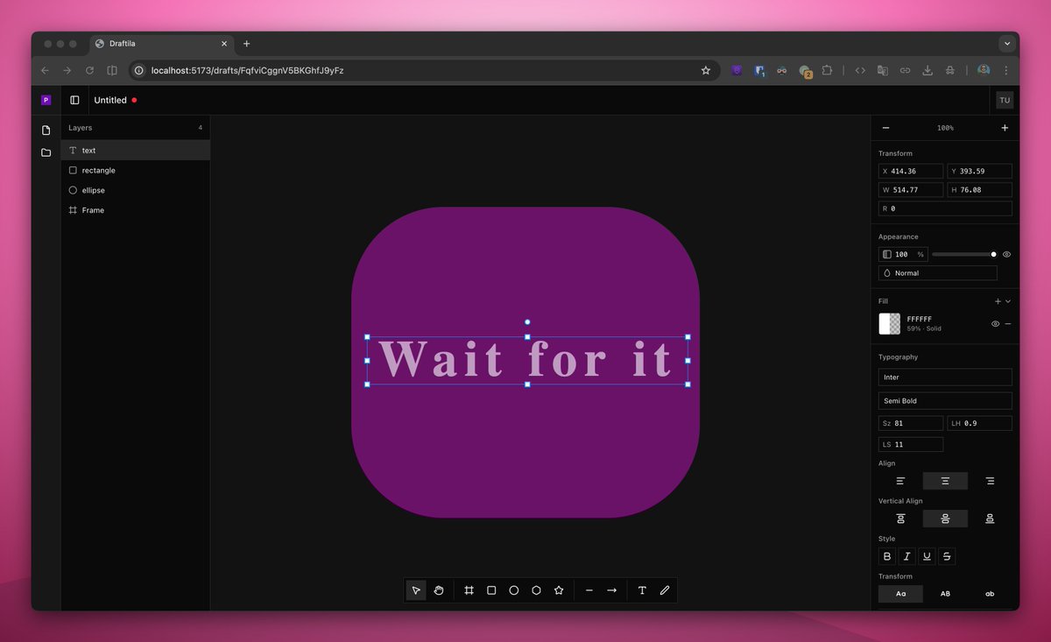Select the Star shape tool
Screen dimensions: 1051x642
[x=559, y=590]
